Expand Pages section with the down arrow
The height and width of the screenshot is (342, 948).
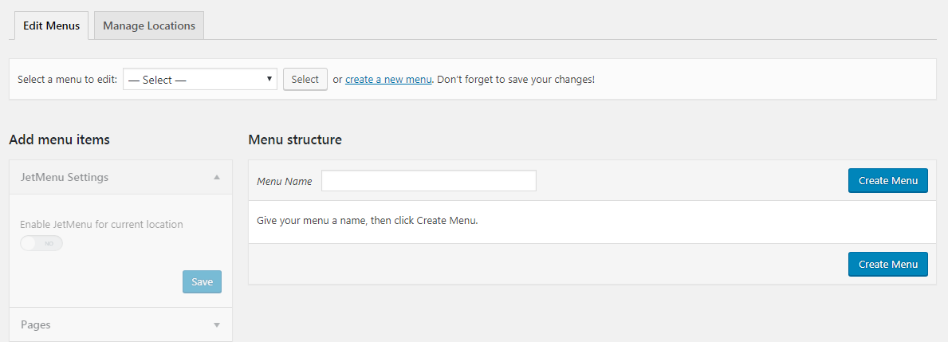217,325
